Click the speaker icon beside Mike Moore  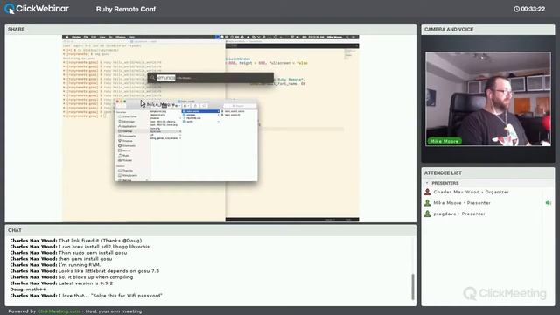pos(549,203)
